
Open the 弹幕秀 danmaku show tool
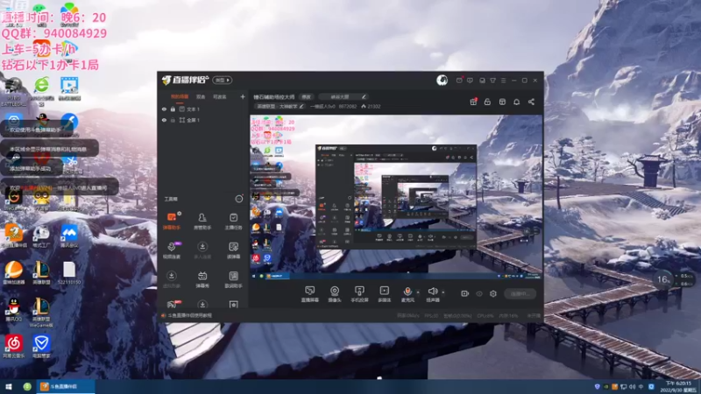point(202,279)
